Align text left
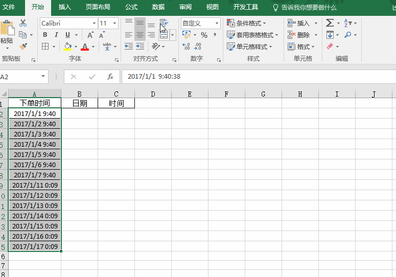Image resolution: width=396 pixels, height=277 pixels. pos(129,35)
